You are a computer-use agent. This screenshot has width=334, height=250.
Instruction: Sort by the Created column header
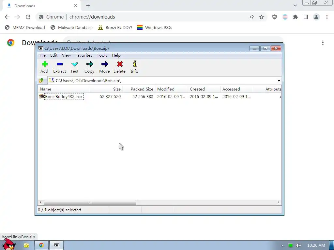[x=204, y=89]
